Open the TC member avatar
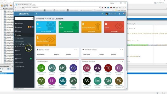167x94 pixels. coord(119,68)
